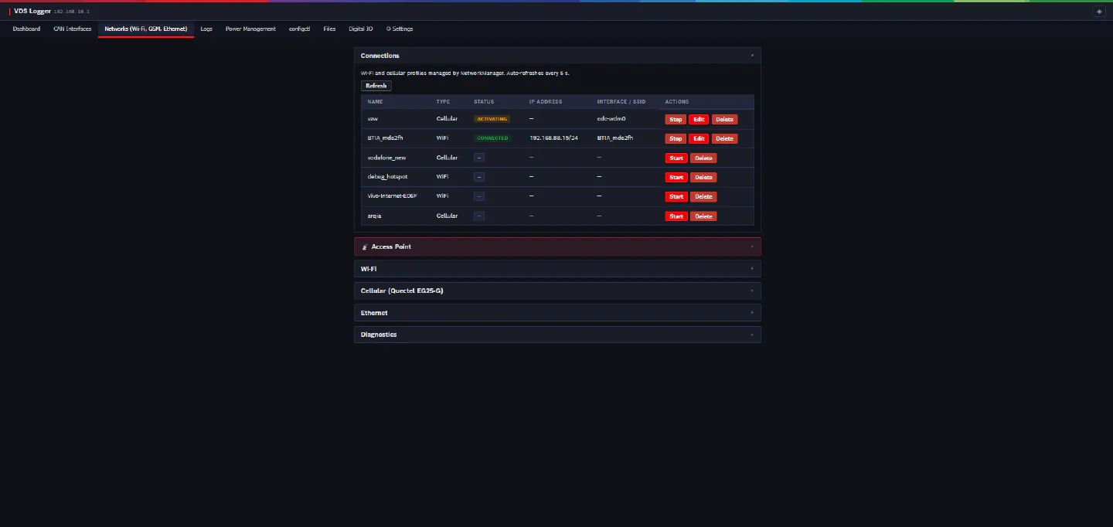Delete the arqia connection
Viewport: 1113px width, 527px height.
pyautogui.click(x=703, y=216)
